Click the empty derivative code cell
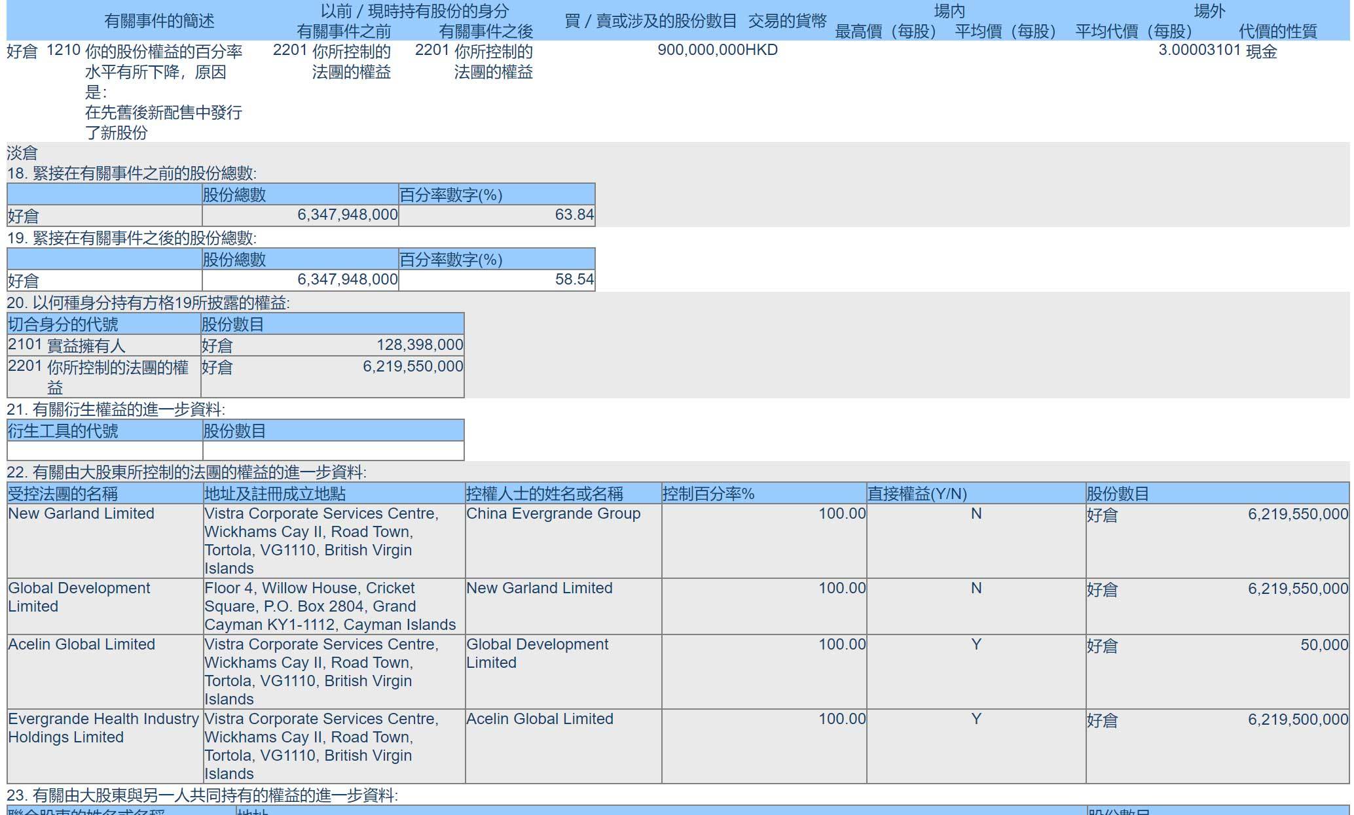Screen dimensions: 1354x815 click(x=105, y=451)
